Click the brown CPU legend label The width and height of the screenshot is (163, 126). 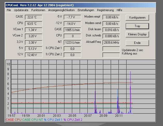pos(18,120)
